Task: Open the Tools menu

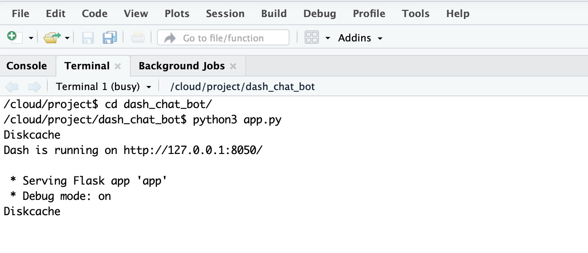Action: pyautogui.click(x=415, y=14)
